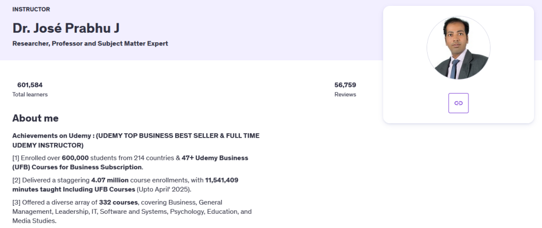This screenshot has height=228, width=542.
Task: Click the 11,541,409 minutes figure
Action: pos(222,180)
